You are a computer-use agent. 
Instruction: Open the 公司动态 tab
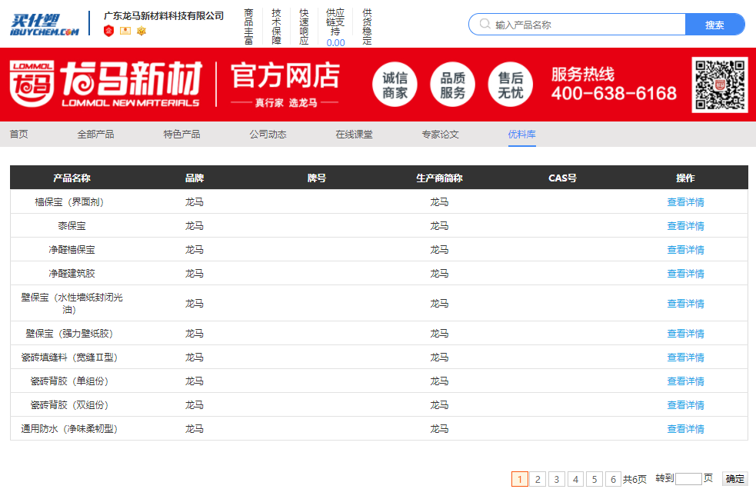point(268,135)
